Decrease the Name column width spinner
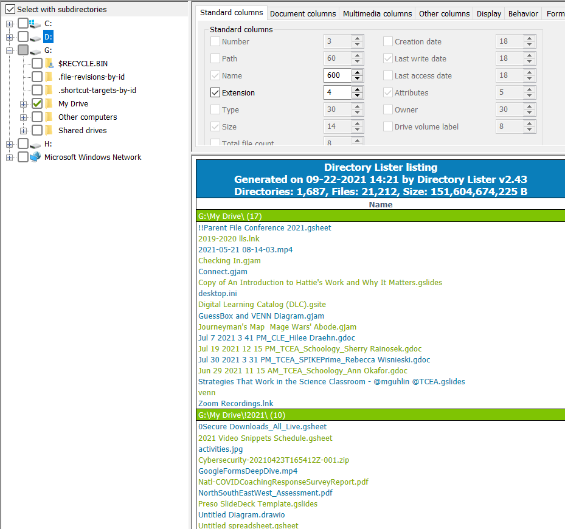The height and width of the screenshot is (529, 565). tap(357, 79)
